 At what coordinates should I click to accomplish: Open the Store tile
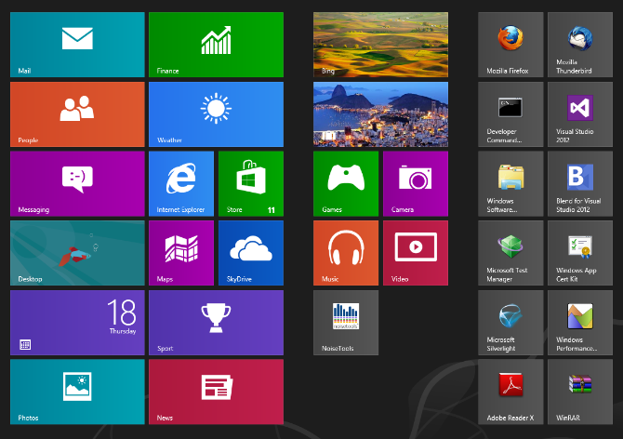point(251,183)
